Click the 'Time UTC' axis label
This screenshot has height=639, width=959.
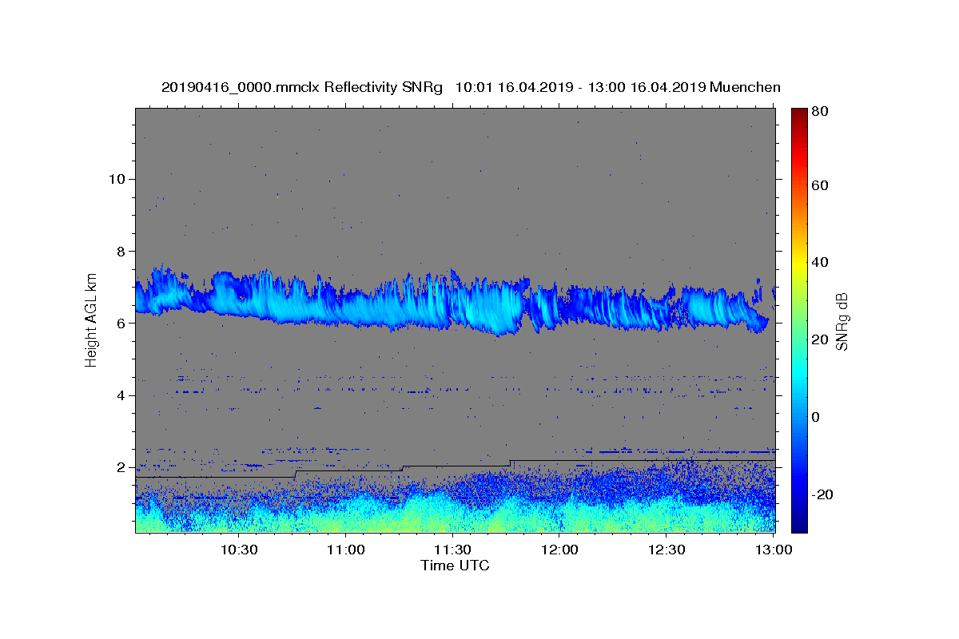[455, 566]
